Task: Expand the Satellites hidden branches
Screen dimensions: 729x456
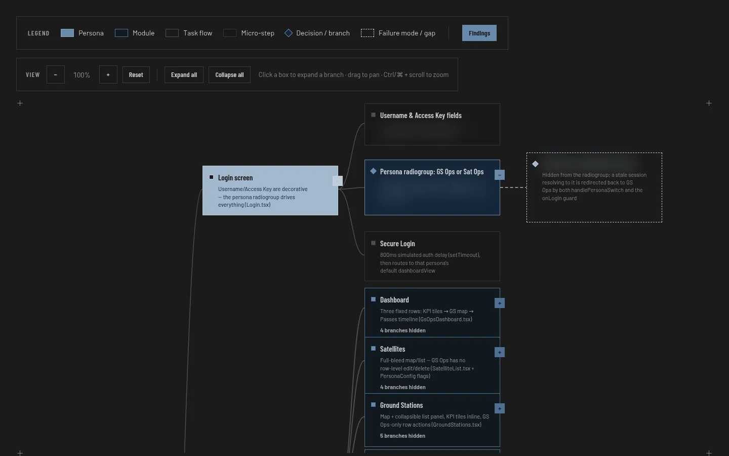Action: coord(500,352)
